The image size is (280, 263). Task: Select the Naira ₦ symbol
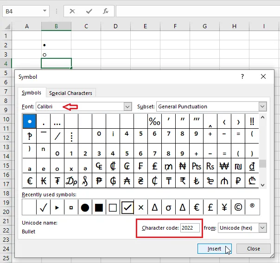tap(183, 166)
